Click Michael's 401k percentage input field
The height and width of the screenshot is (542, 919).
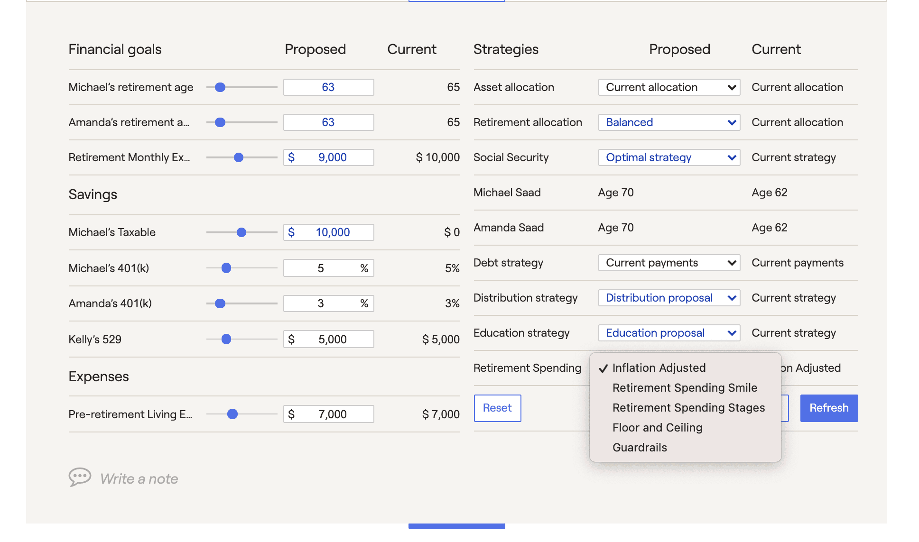pos(321,267)
